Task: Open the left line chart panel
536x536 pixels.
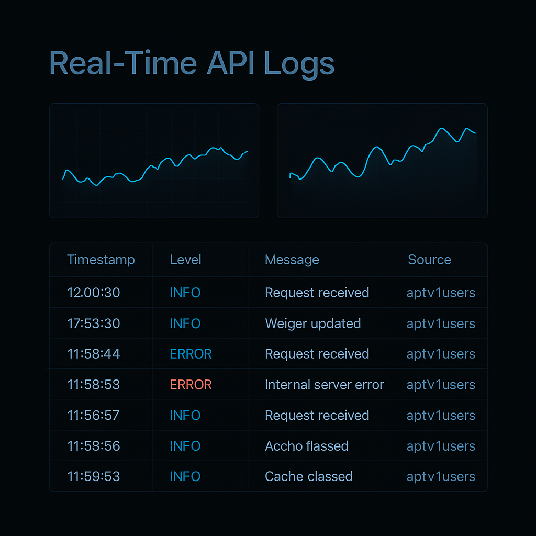Action: coord(154,160)
